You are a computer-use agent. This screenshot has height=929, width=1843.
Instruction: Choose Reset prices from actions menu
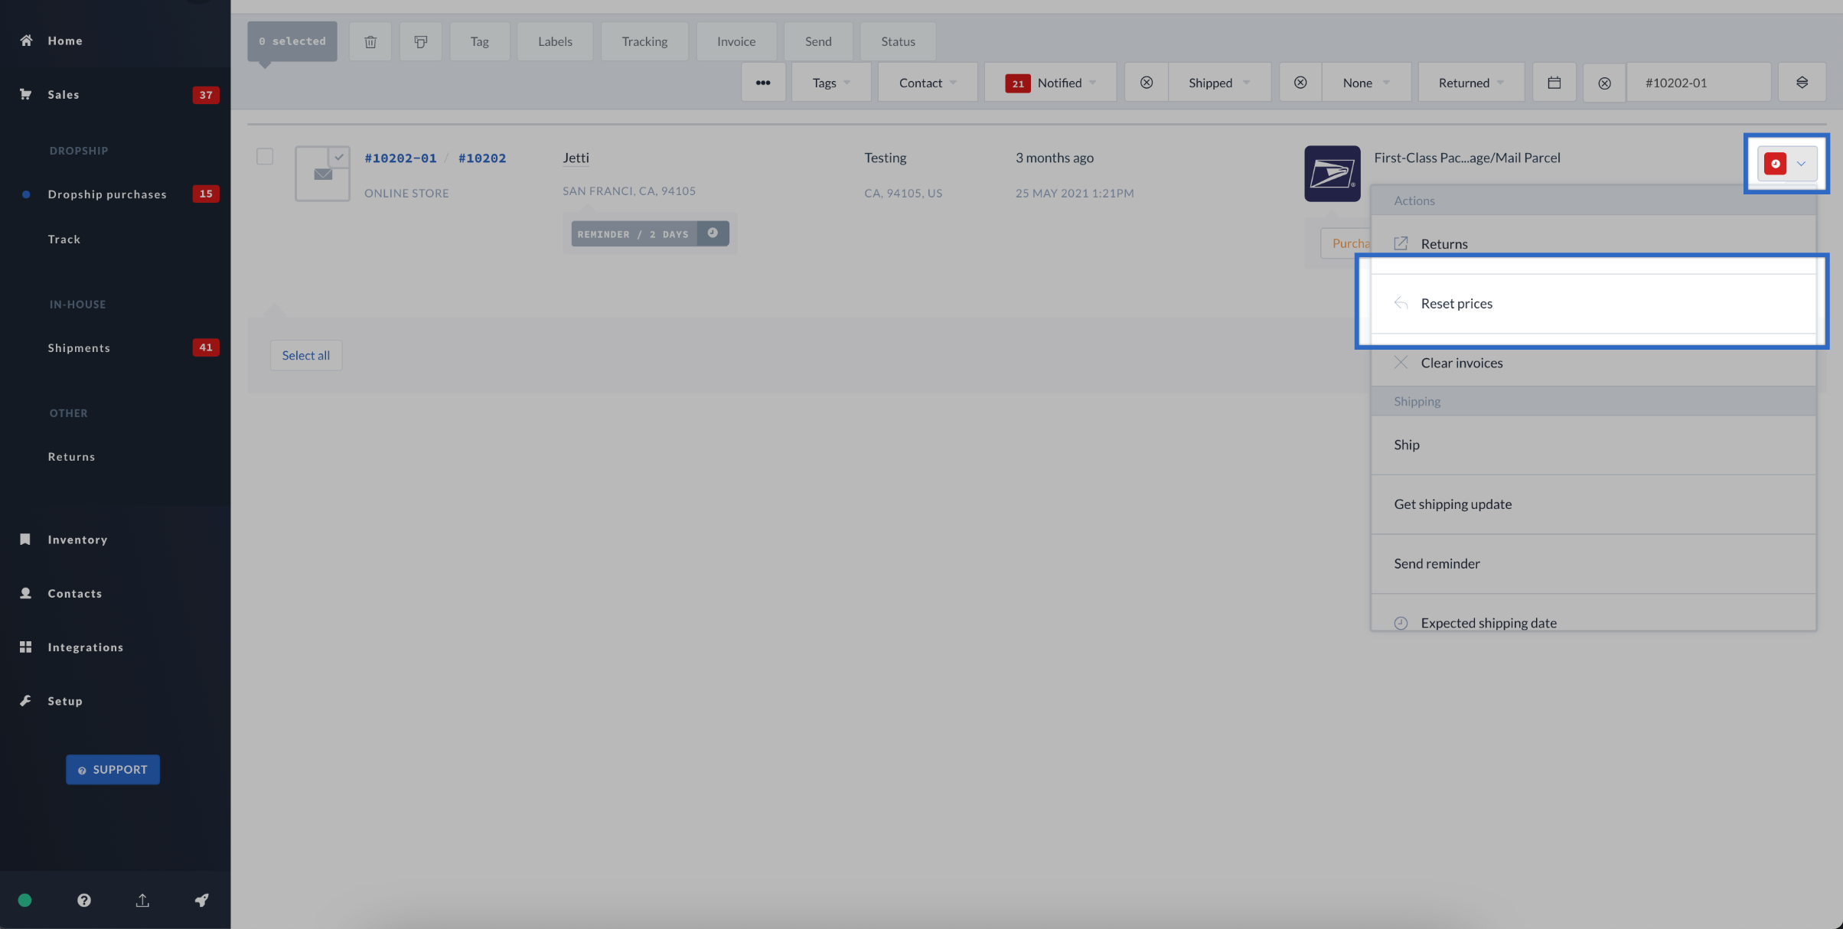point(1593,303)
